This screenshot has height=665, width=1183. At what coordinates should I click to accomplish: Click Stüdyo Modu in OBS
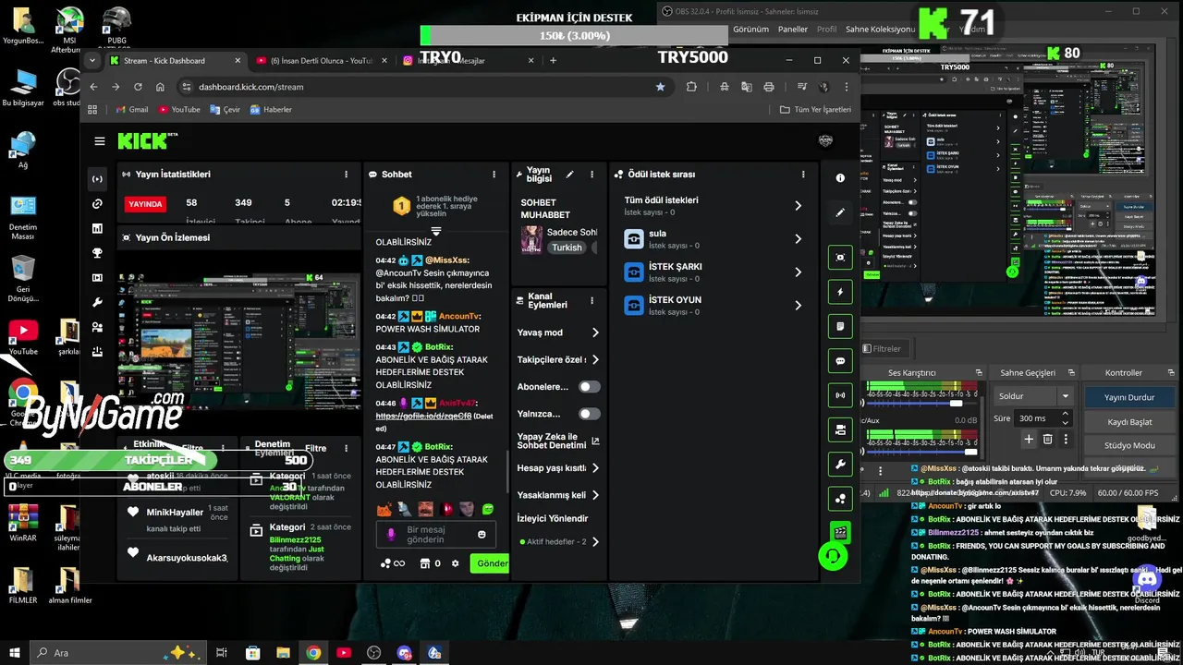[1129, 445]
